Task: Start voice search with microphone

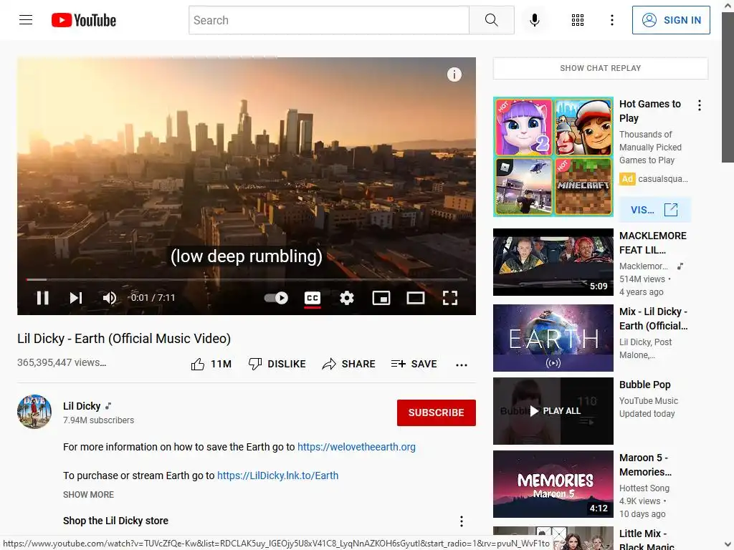Action: click(x=534, y=20)
